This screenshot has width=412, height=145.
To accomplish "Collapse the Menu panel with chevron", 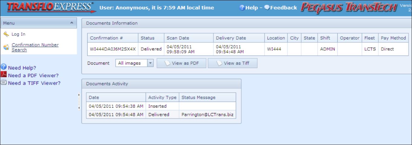I will 72,23.
